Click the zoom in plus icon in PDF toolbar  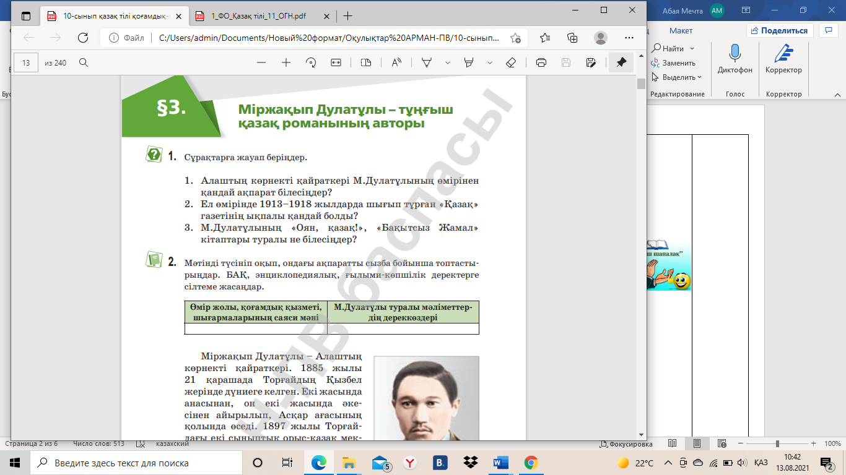click(286, 62)
